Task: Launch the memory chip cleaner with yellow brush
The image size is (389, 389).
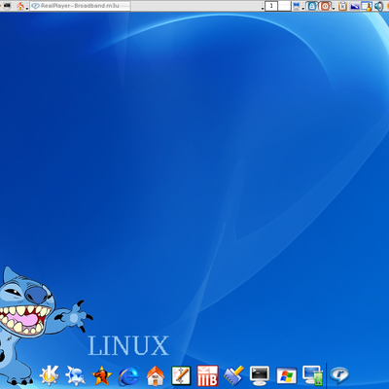Action: pyautogui.click(x=233, y=375)
